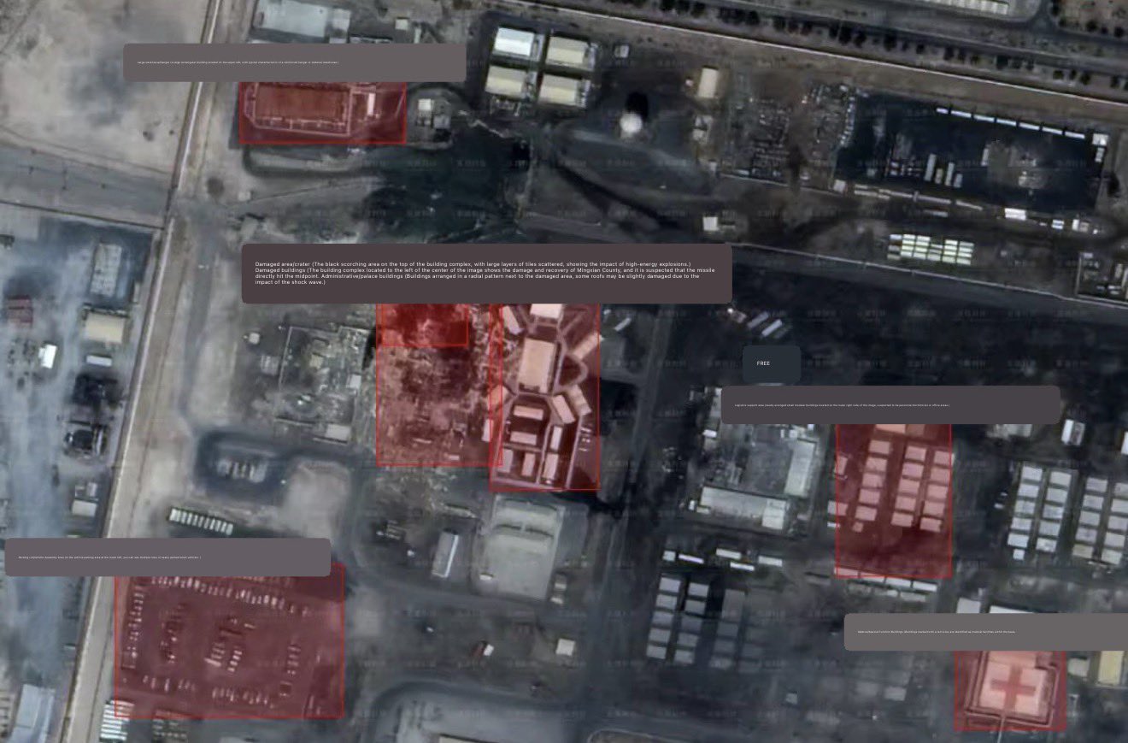Click the logistics support area annotation label
The image size is (1128, 743).
point(890,404)
